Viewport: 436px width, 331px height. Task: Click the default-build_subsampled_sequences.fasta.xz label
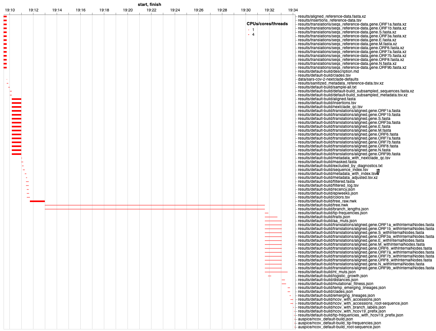(x=356, y=91)
